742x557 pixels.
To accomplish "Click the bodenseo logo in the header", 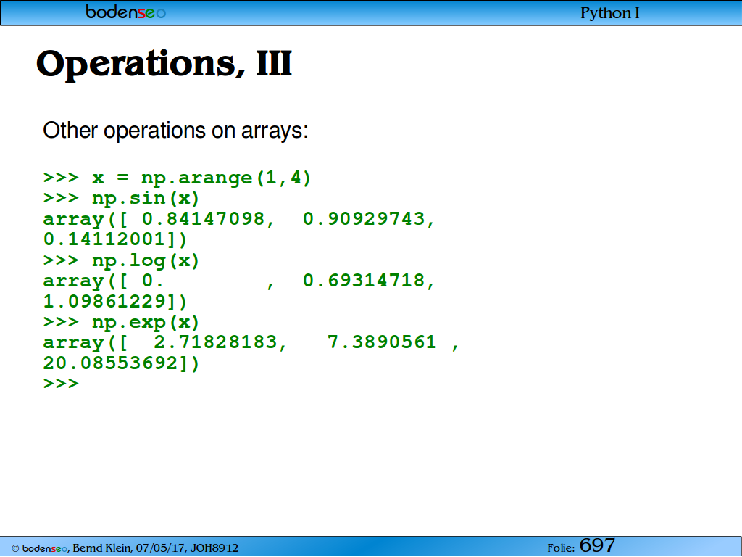I will coord(125,12).
